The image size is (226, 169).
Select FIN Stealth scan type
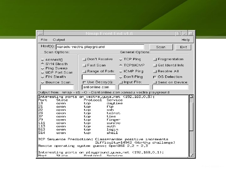tap(42, 77)
